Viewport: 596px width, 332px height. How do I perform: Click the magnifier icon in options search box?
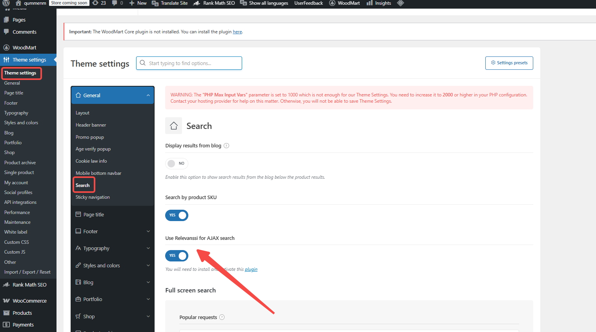click(x=143, y=63)
